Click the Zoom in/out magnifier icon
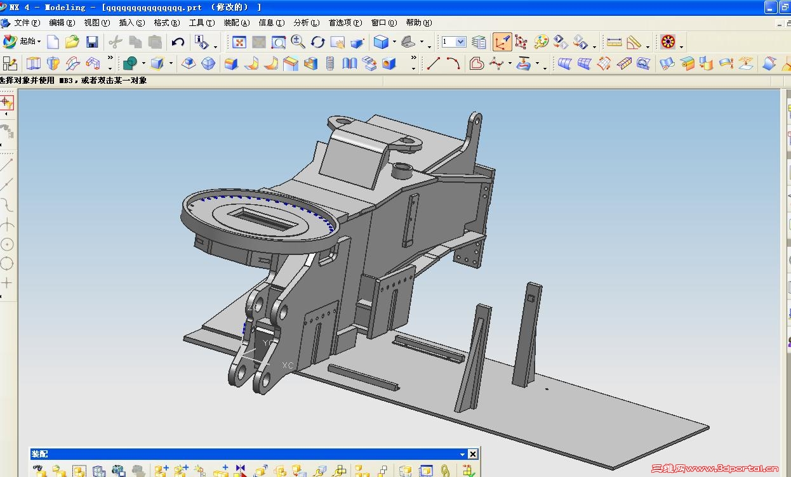The width and height of the screenshot is (791, 477). pyautogui.click(x=298, y=42)
